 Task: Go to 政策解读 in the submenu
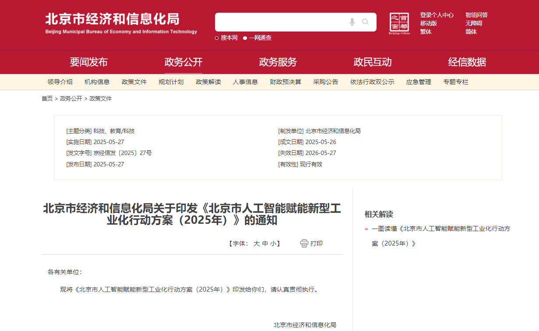208,82
